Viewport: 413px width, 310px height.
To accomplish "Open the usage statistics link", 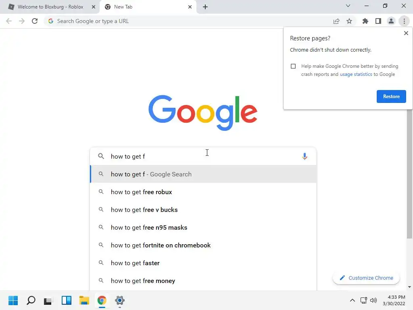I will click(356, 74).
